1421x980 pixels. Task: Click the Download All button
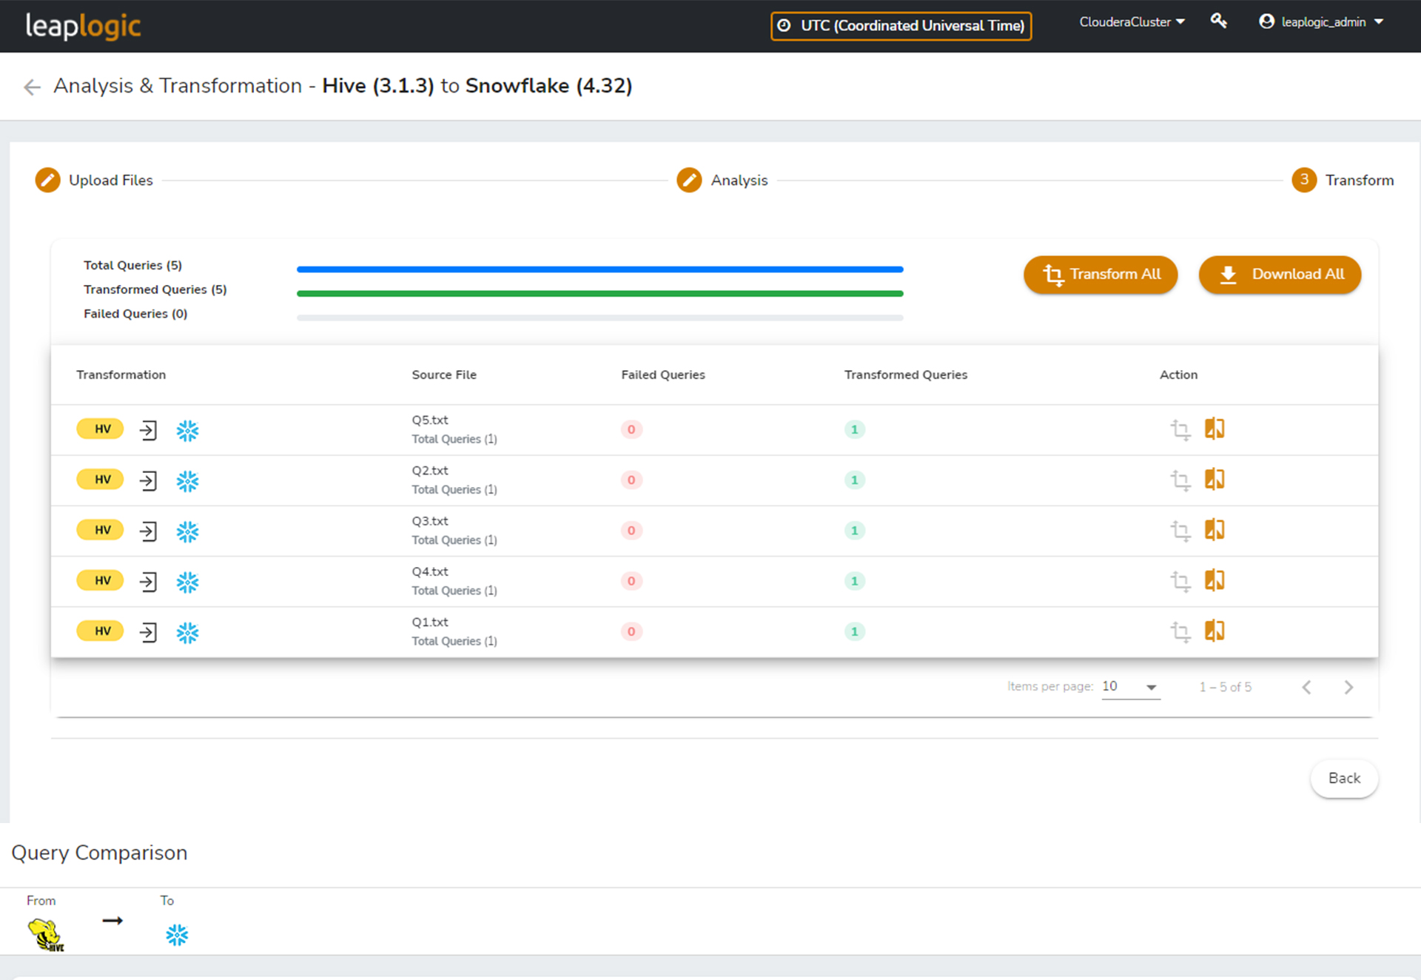(1280, 275)
